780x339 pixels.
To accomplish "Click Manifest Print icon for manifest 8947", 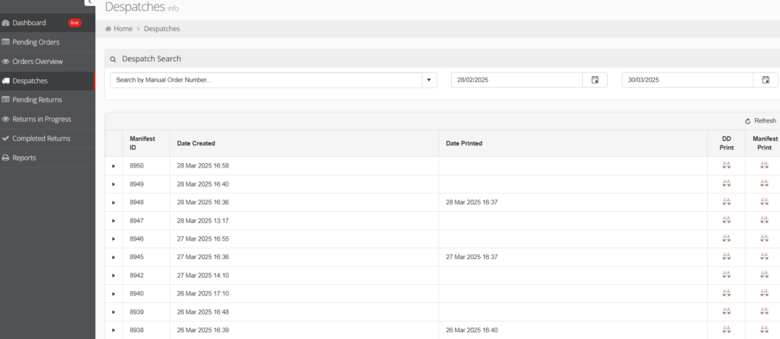I will tap(764, 220).
